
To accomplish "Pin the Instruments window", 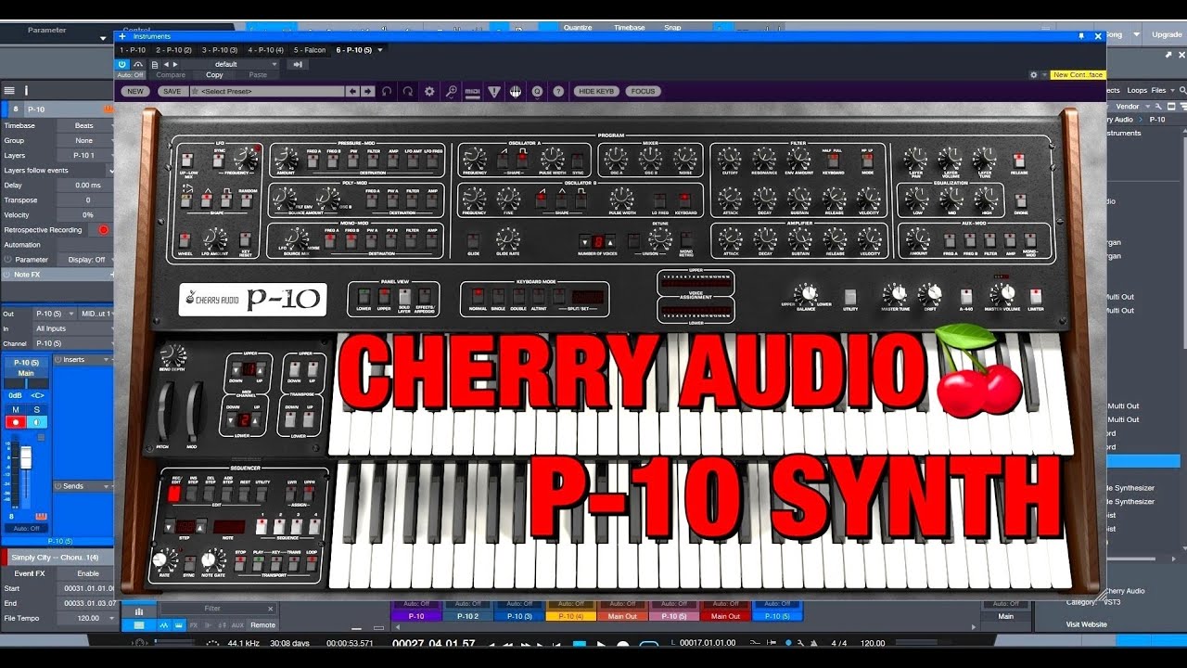I will pos(1080,36).
